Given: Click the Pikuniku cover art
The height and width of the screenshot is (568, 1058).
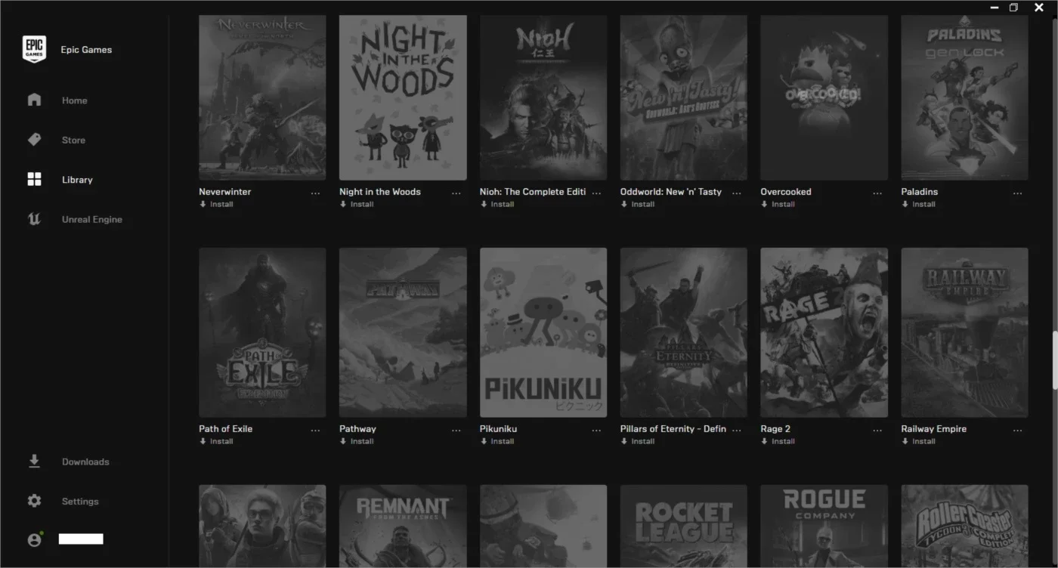Looking at the screenshot, I should [543, 332].
